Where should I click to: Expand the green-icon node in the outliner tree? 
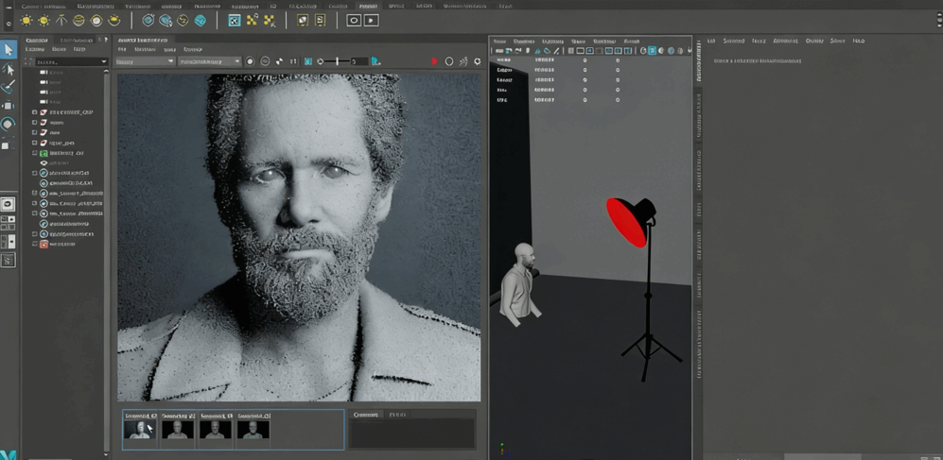(x=35, y=153)
